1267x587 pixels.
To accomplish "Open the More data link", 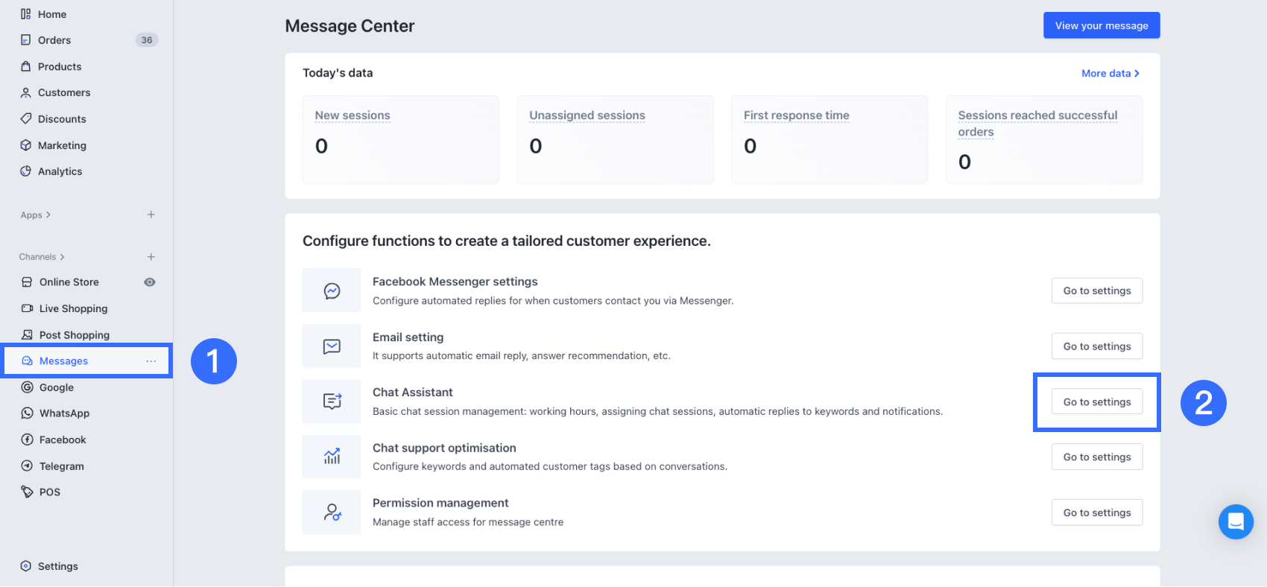I will pos(1110,74).
